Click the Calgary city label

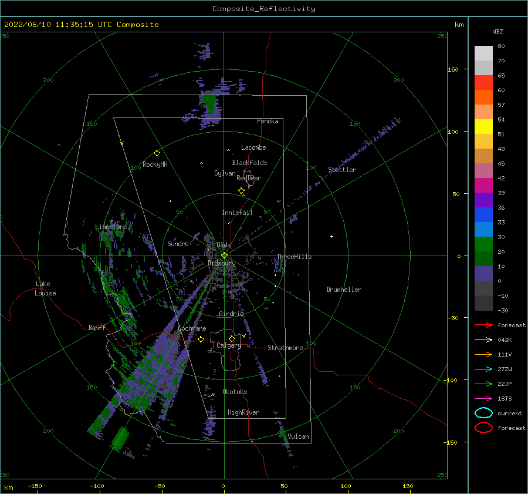click(229, 345)
